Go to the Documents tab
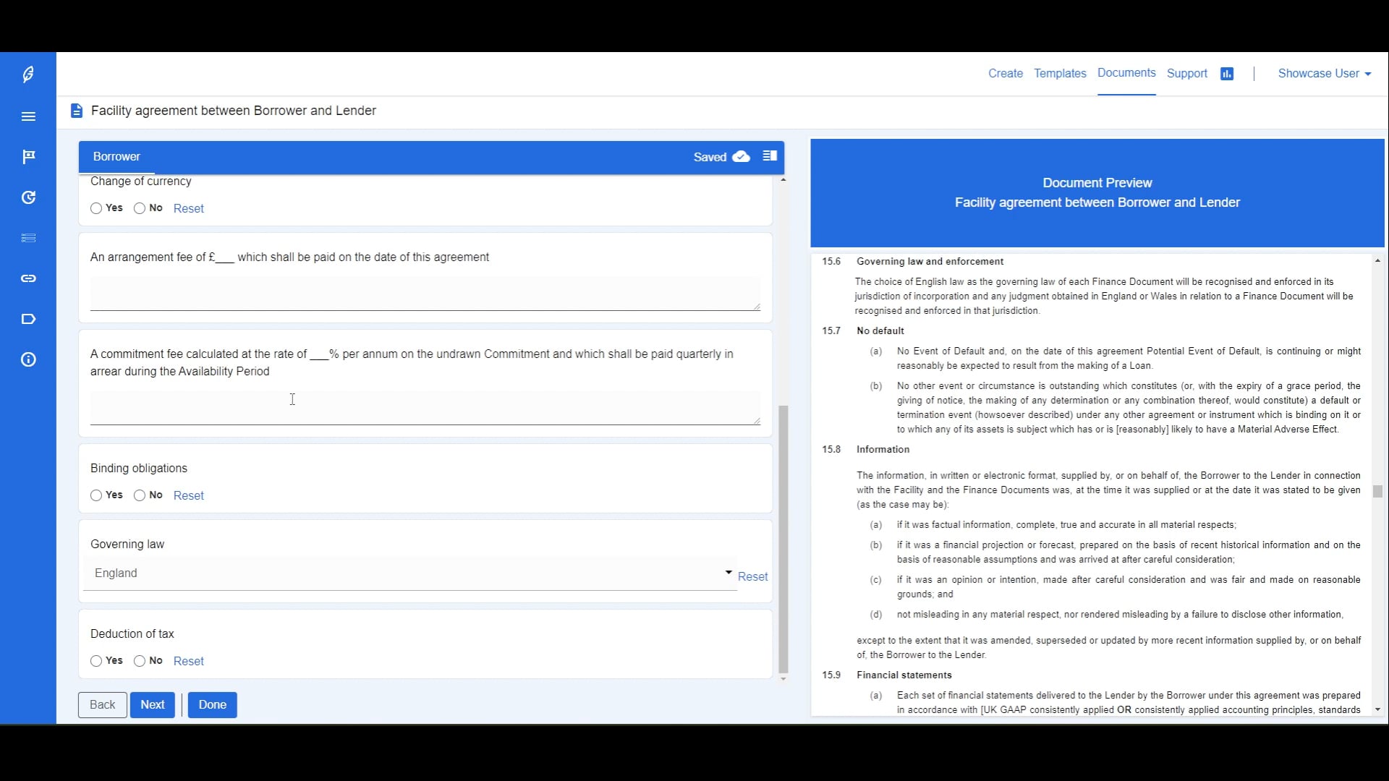This screenshot has width=1389, height=781. click(1126, 73)
